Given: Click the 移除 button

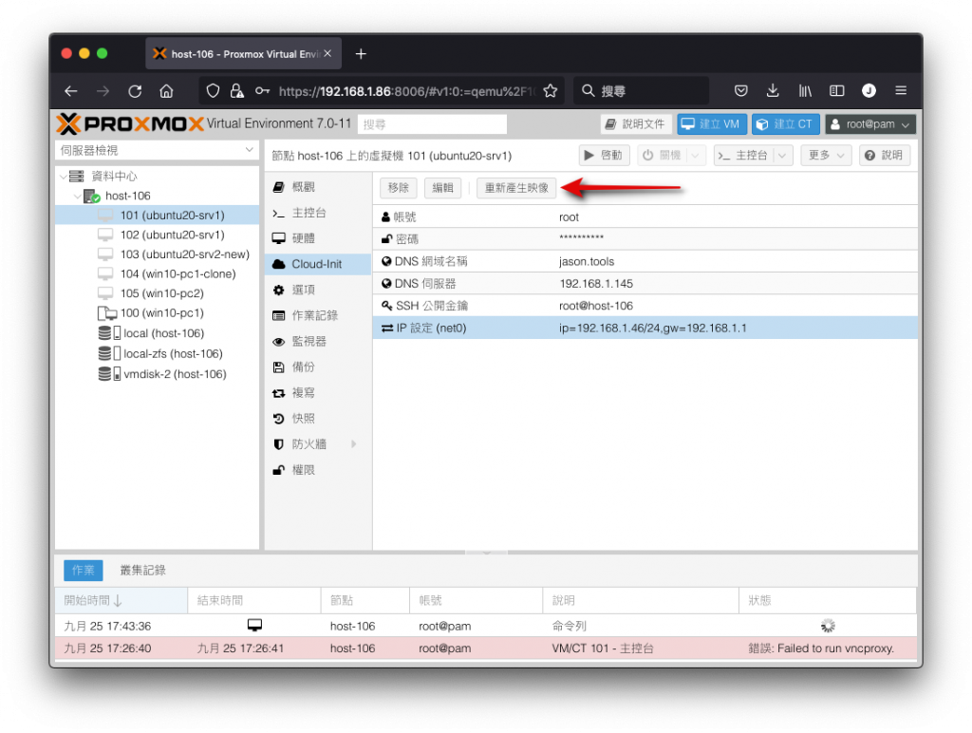Looking at the screenshot, I should pos(399,188).
